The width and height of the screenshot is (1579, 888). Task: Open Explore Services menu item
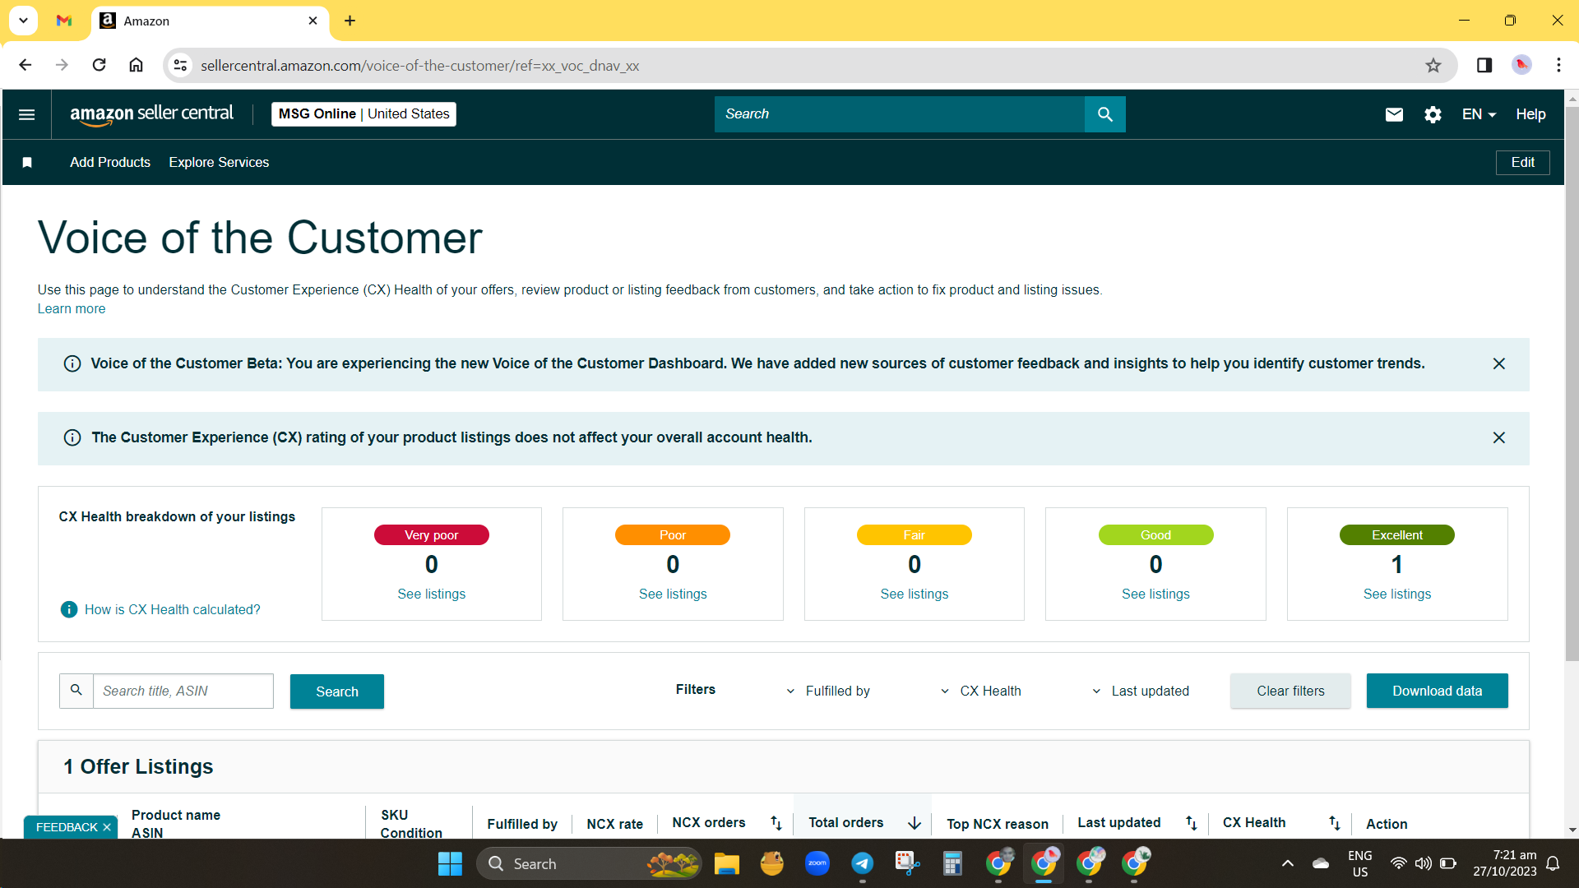pos(219,163)
